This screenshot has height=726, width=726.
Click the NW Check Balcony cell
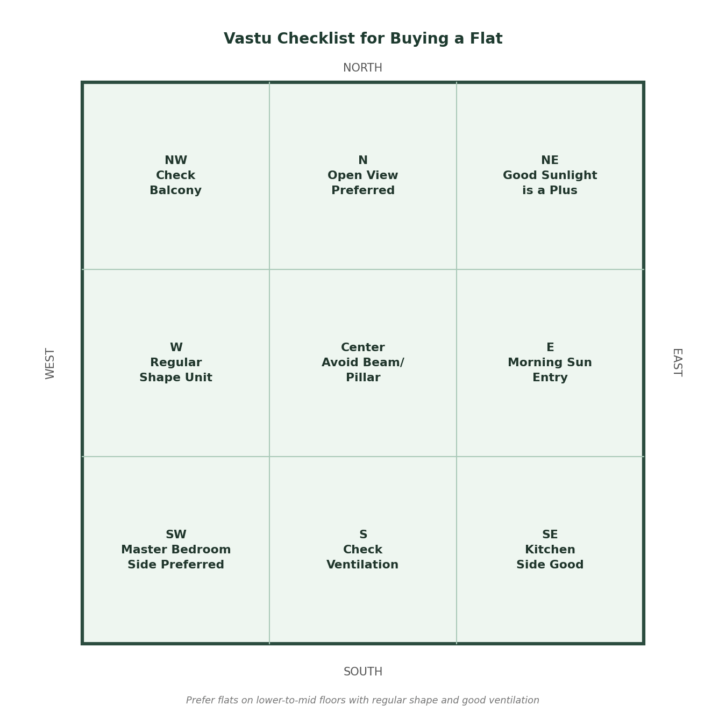(x=176, y=176)
